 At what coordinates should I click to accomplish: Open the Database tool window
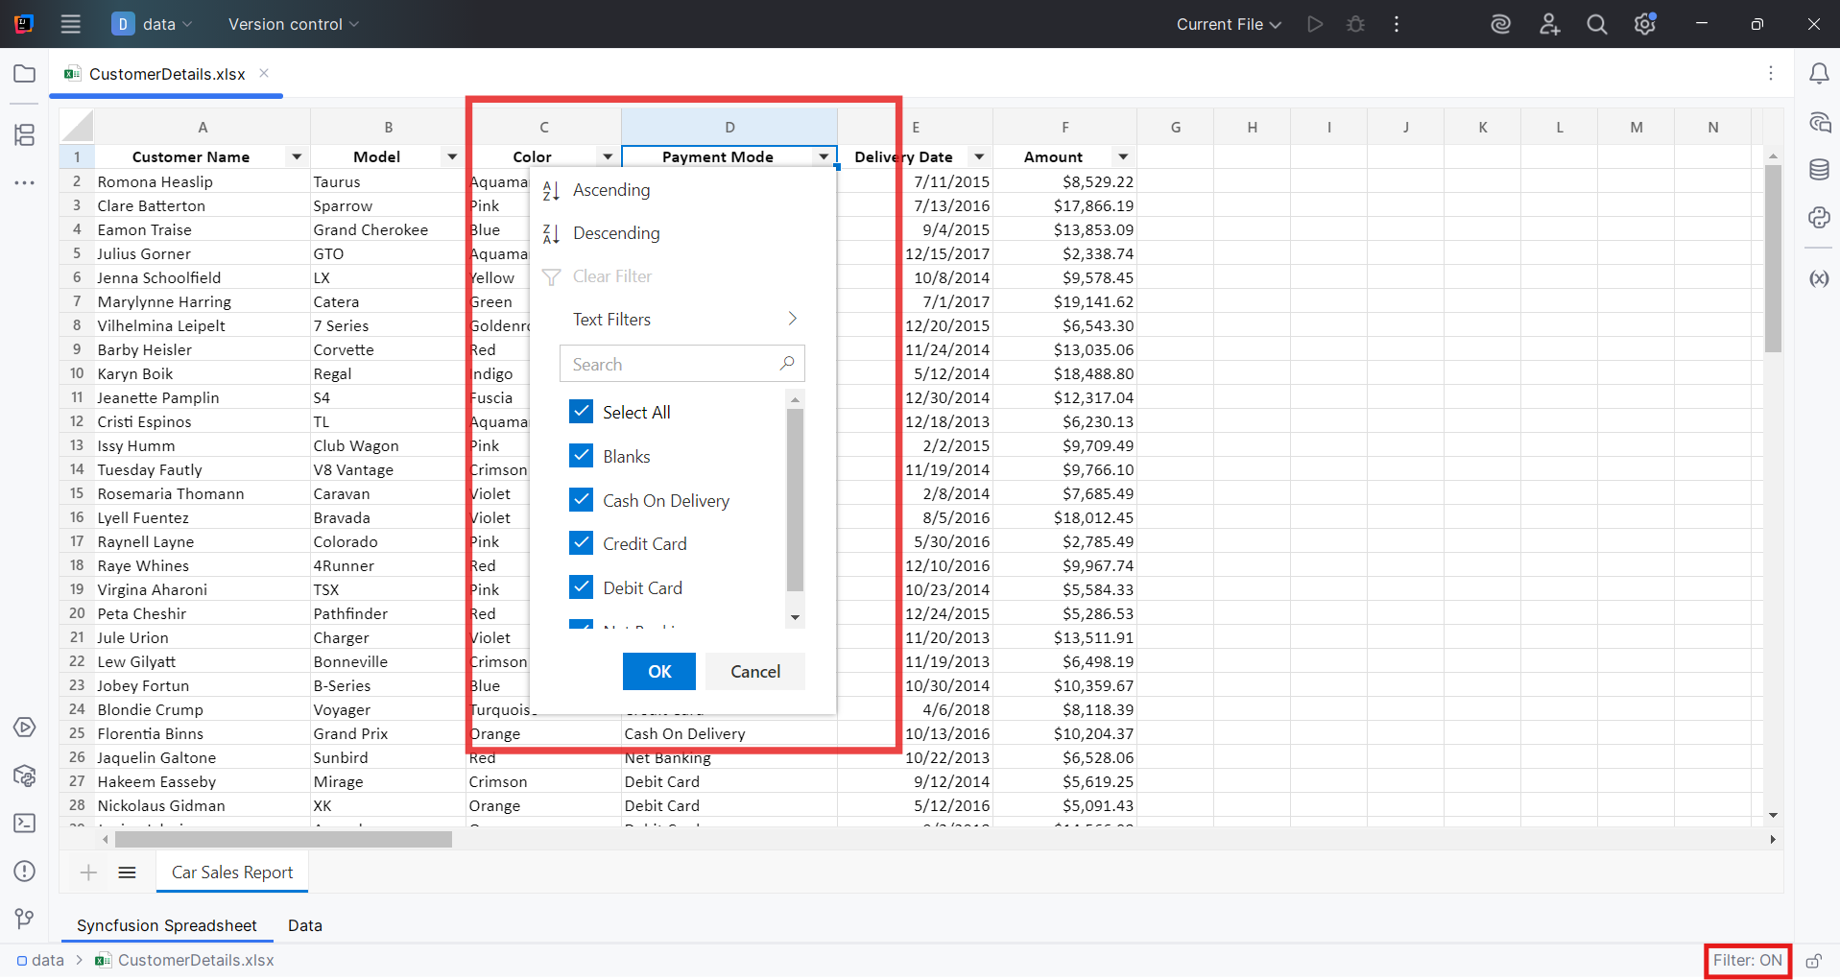[x=1820, y=170]
